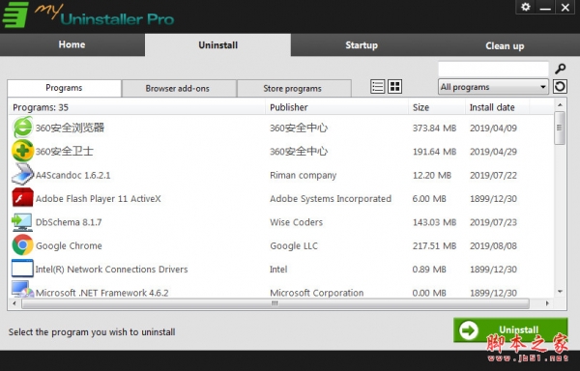Sort by Install date column header
The width and height of the screenshot is (580, 371).
tap(497, 107)
